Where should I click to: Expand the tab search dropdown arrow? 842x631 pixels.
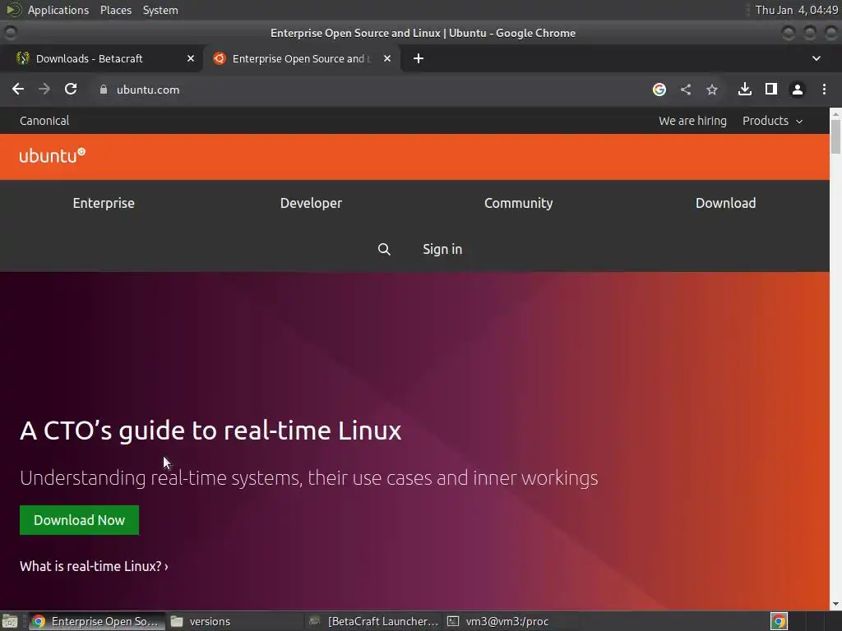coord(817,58)
